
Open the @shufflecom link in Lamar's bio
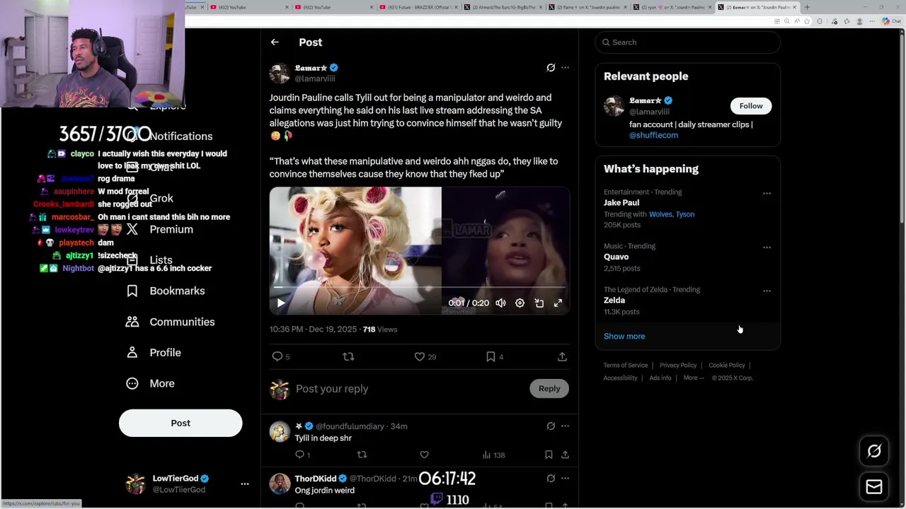coord(653,135)
